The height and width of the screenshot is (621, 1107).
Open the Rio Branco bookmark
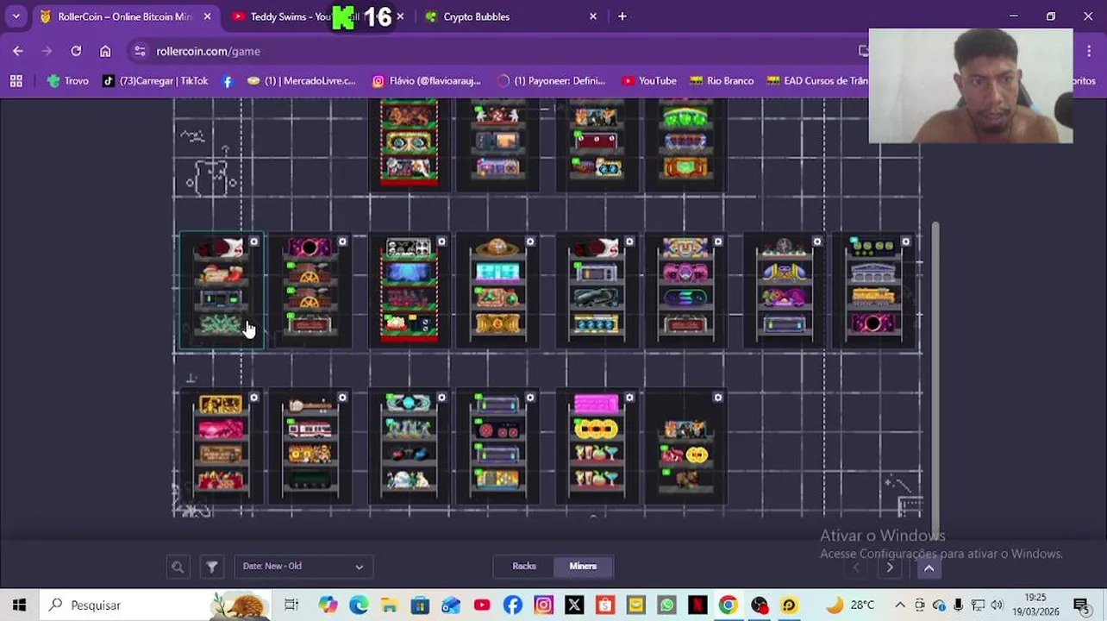(722, 81)
